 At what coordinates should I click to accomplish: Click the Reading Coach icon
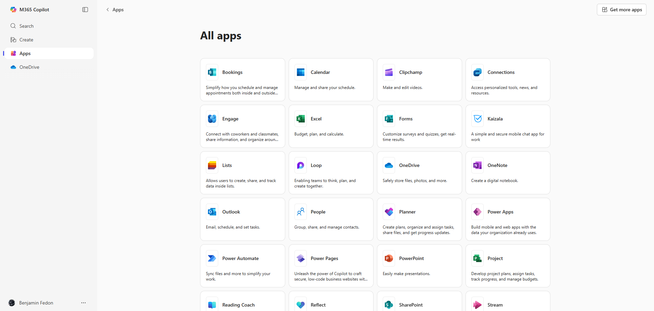point(212,304)
